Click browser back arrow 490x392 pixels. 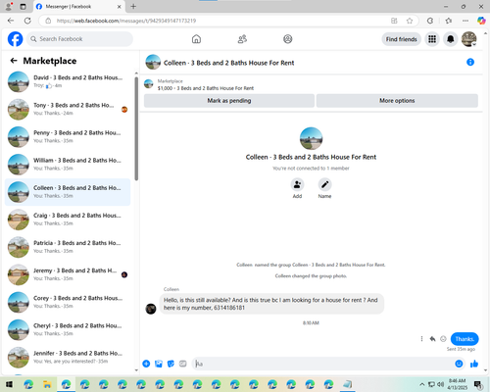coord(11,21)
